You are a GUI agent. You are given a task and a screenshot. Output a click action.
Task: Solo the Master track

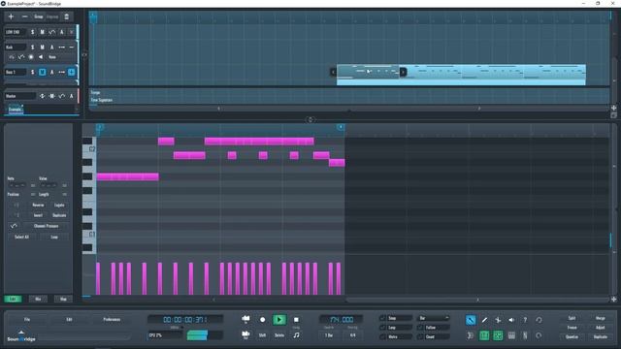43,96
